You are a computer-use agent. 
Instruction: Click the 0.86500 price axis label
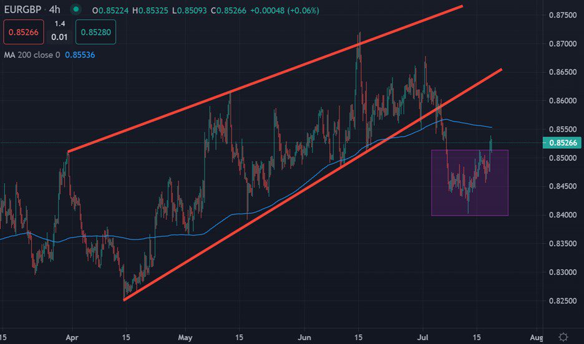563,72
